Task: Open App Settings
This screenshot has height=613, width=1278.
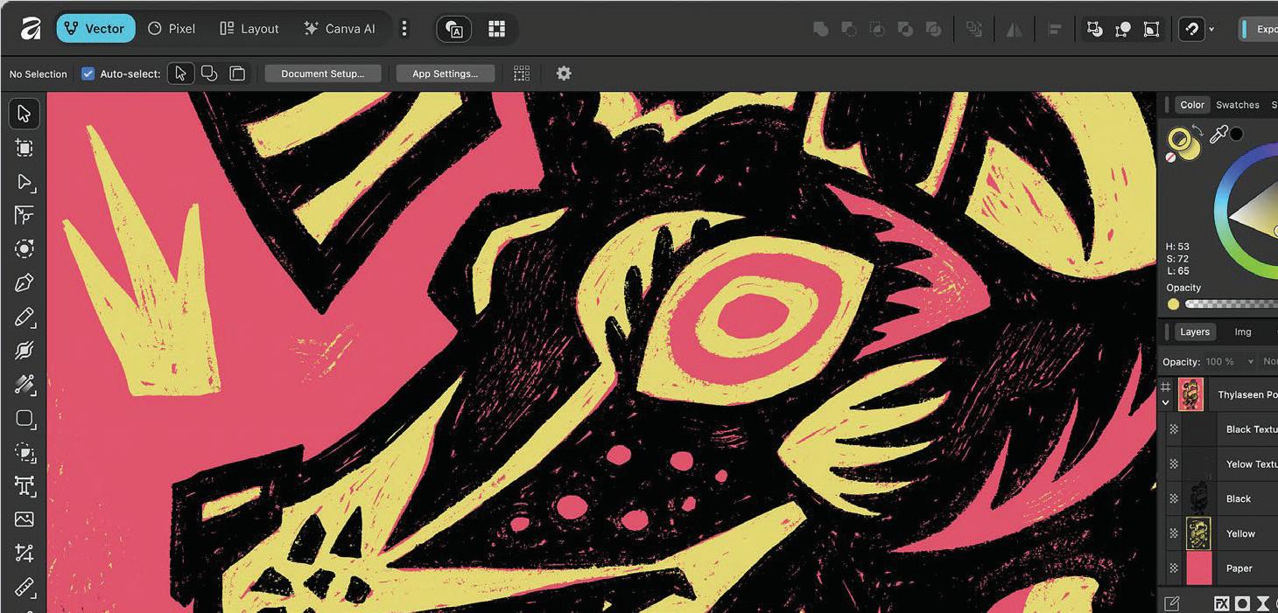Action: pos(446,73)
